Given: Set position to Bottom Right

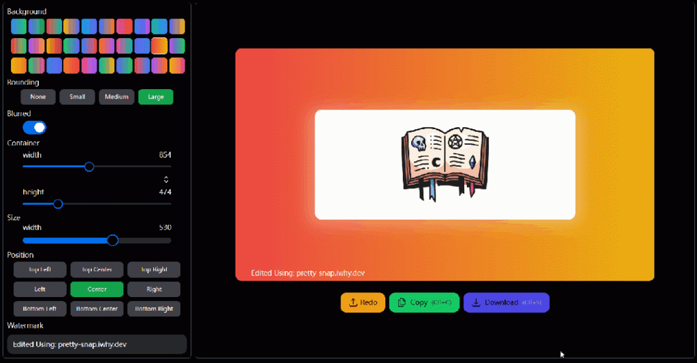Looking at the screenshot, I should click(x=154, y=309).
